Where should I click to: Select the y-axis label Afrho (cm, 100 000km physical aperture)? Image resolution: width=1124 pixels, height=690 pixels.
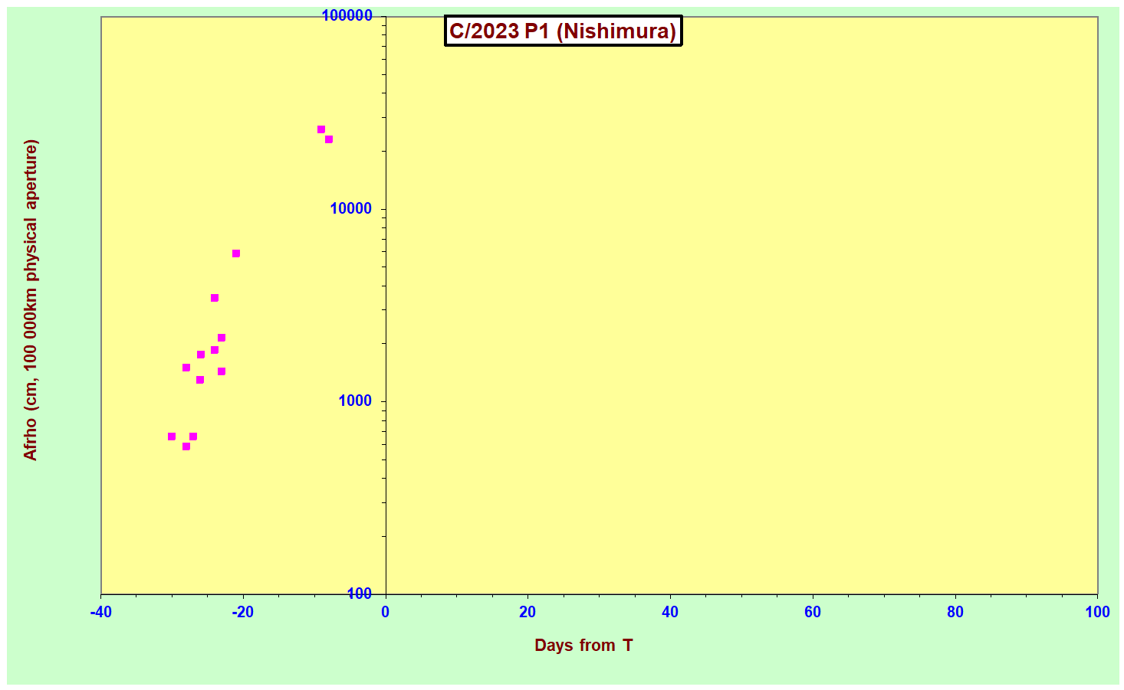(x=30, y=300)
